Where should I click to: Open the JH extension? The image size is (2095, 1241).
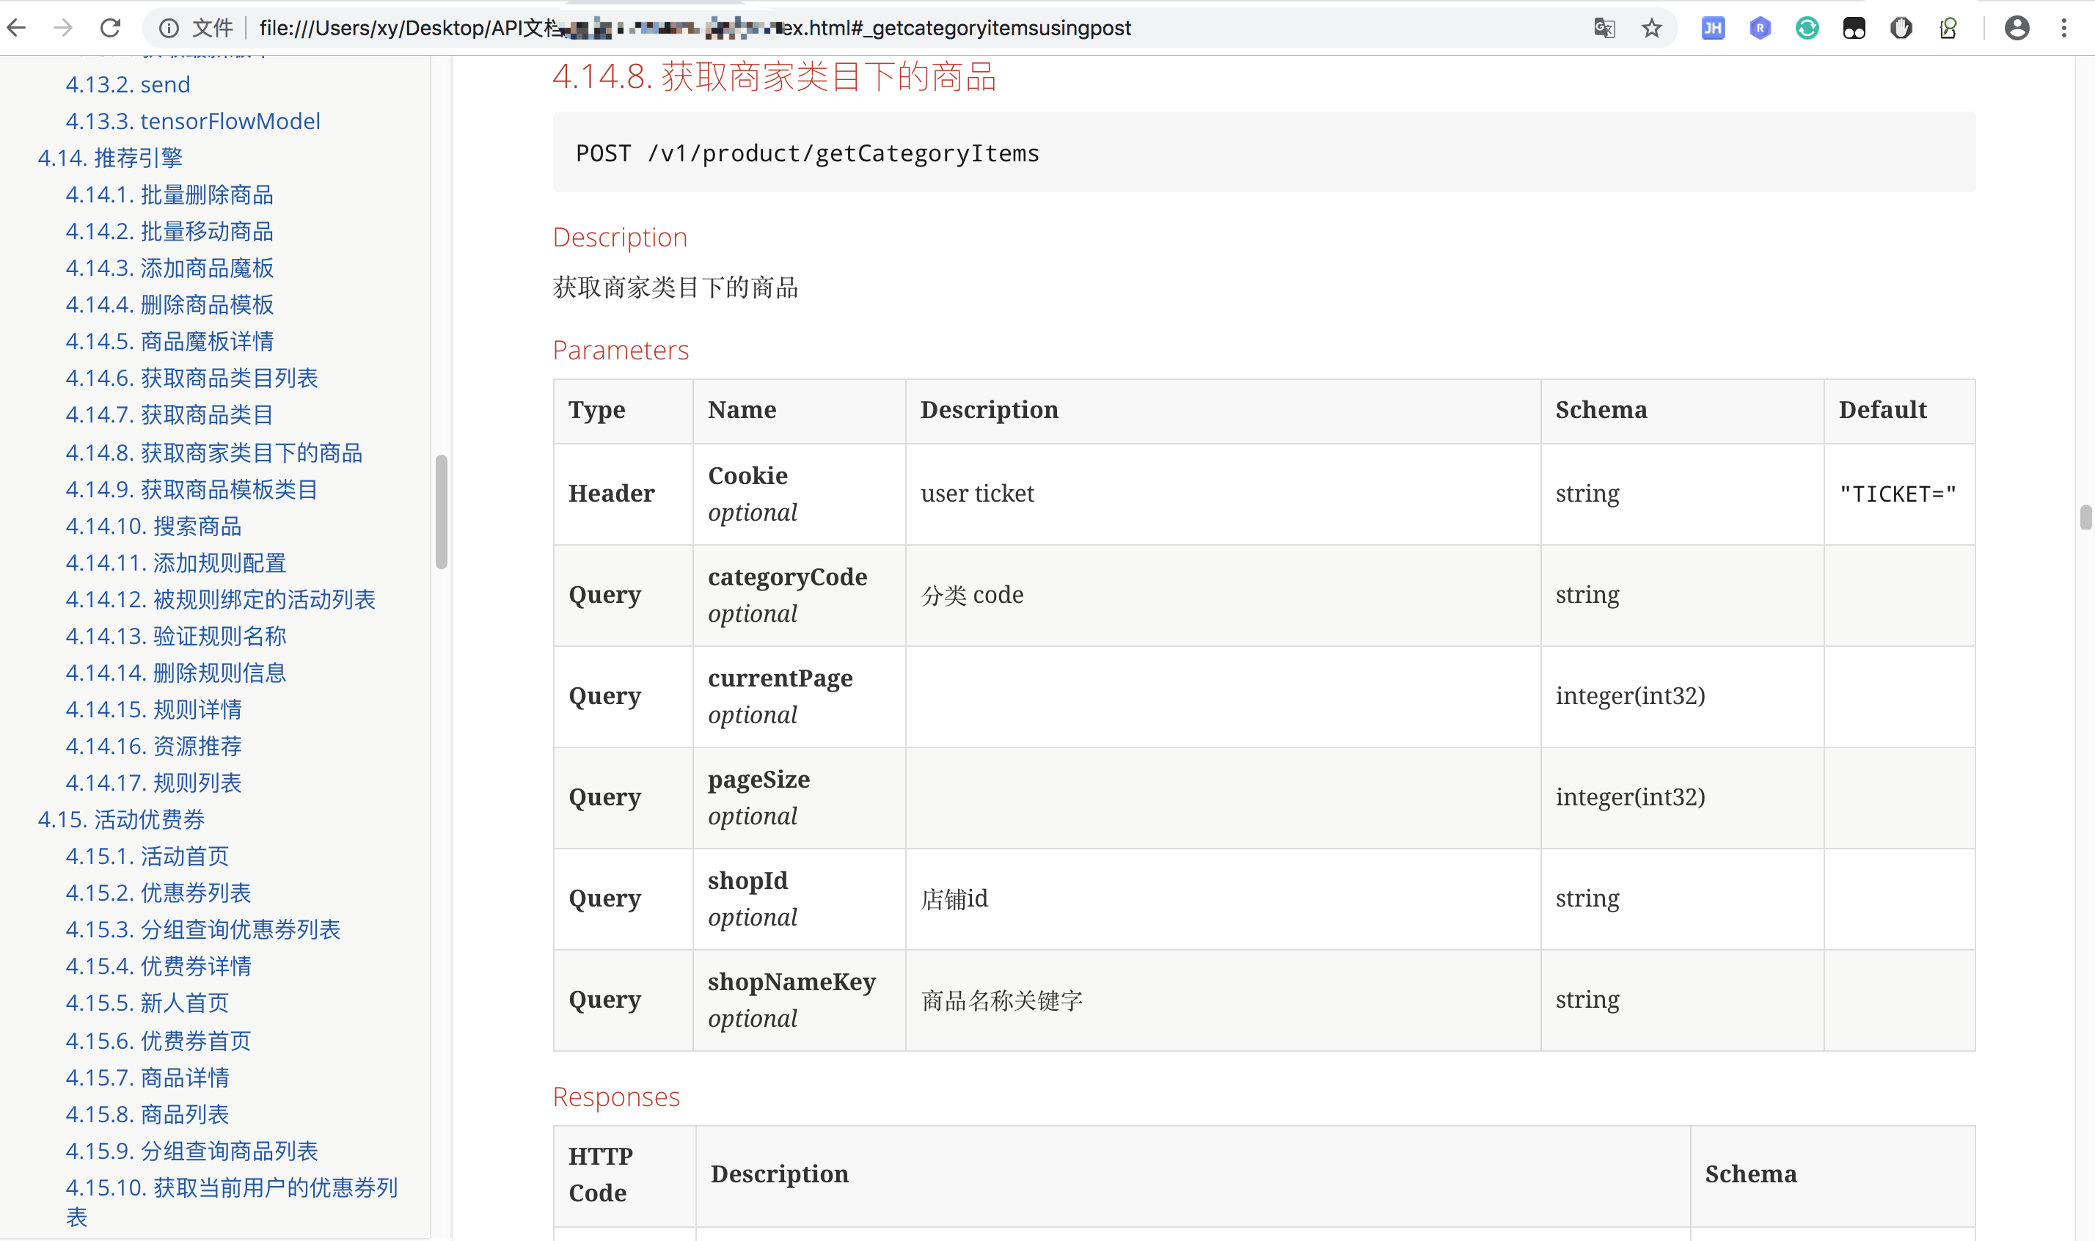pyautogui.click(x=1712, y=28)
